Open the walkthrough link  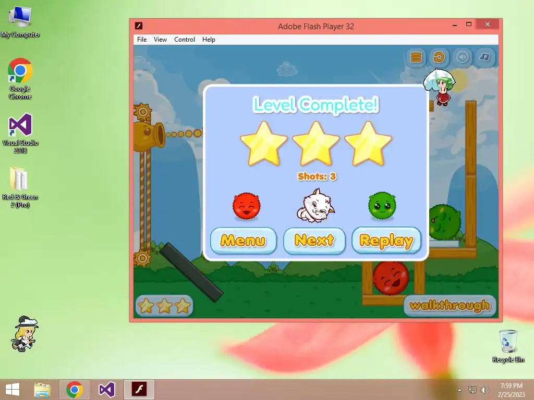click(450, 305)
